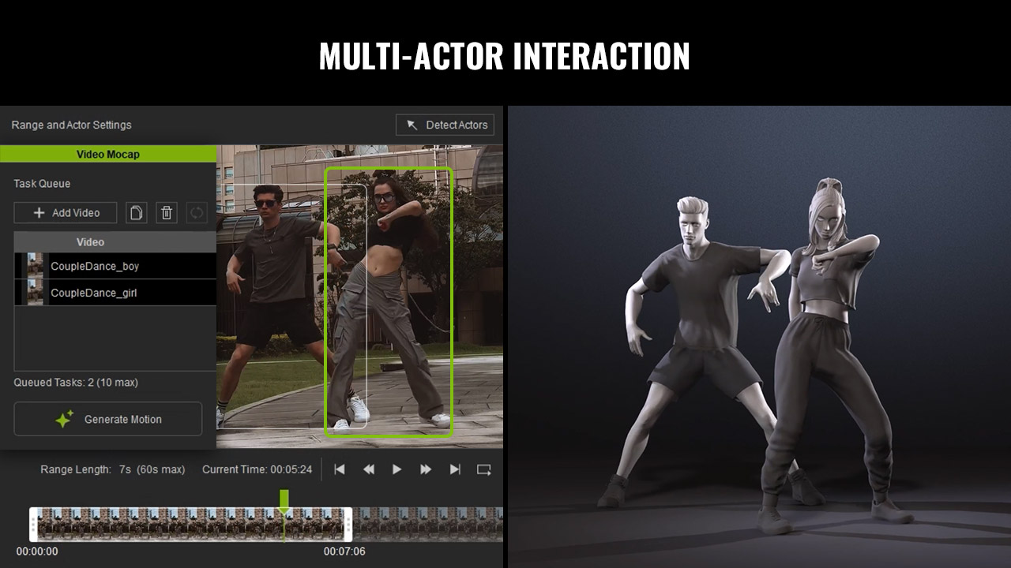Jump to the start of the range
The image size is (1011, 568).
coord(340,469)
